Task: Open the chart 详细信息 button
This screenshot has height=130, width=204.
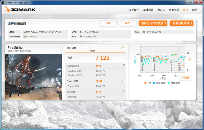Action: [x=185, y=77]
